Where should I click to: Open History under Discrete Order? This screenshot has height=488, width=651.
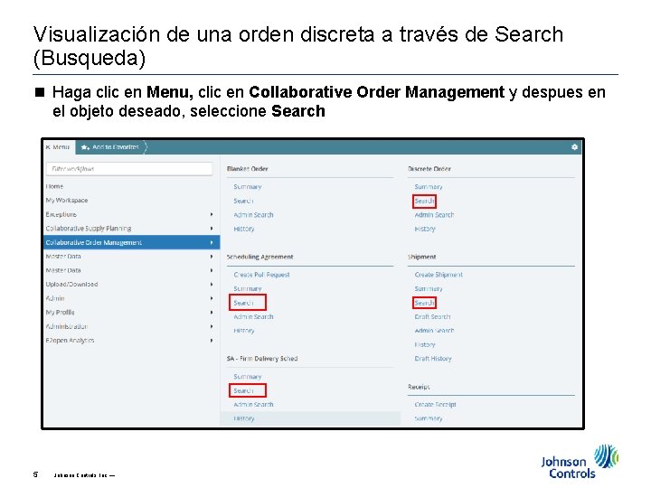[425, 229]
